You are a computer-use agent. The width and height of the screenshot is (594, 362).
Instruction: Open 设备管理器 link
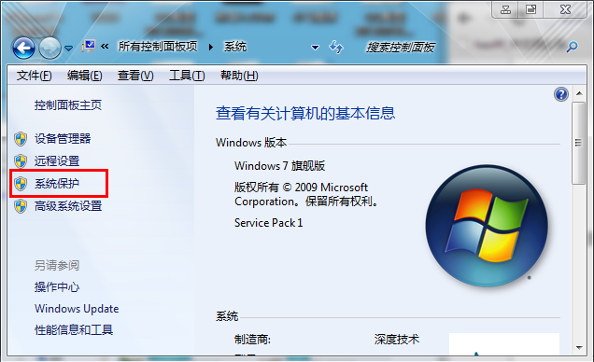coord(63,138)
